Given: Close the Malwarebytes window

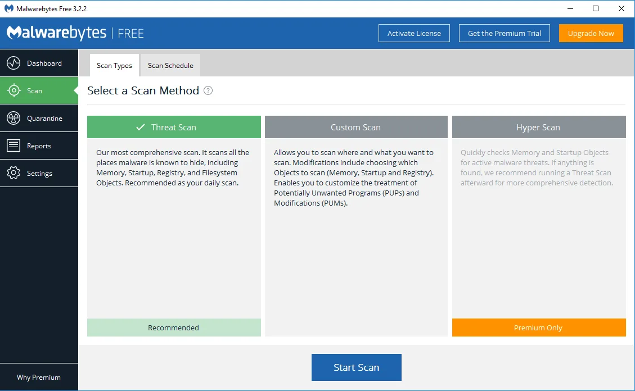Looking at the screenshot, I should tap(622, 8).
